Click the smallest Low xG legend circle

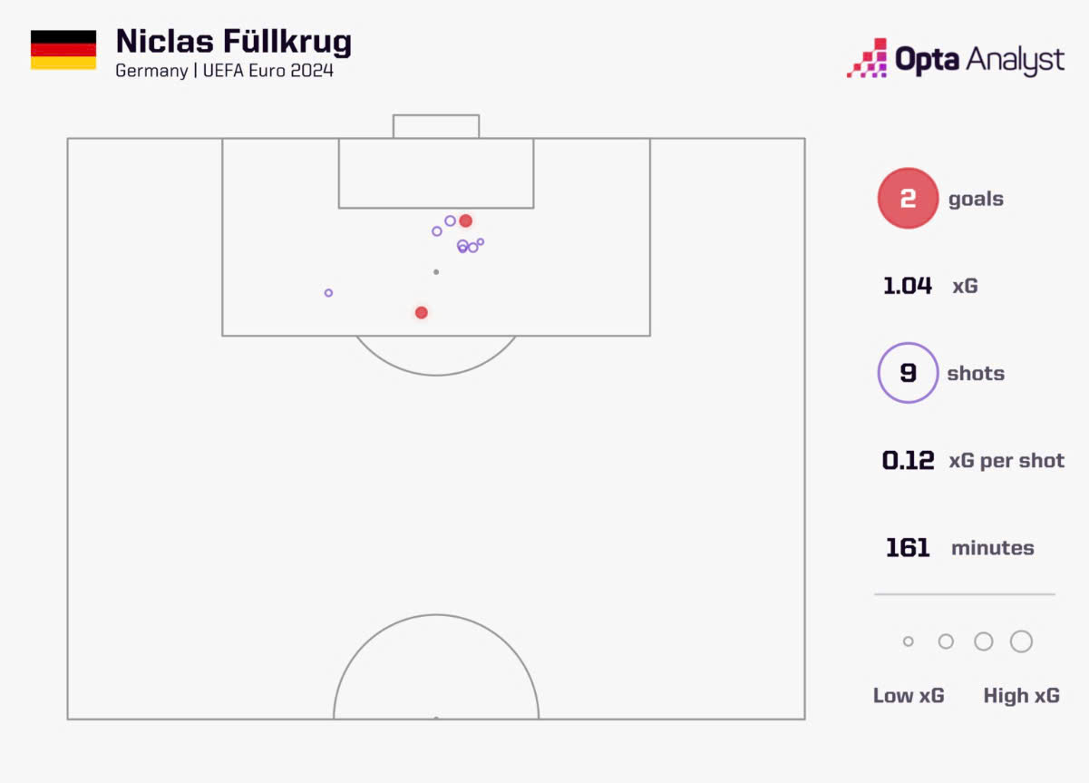[x=909, y=641]
